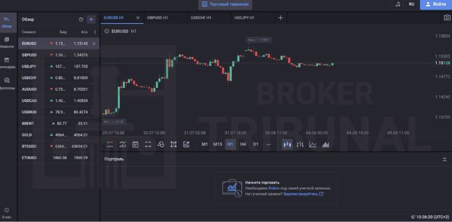This screenshot has width=452, height=222.
Task: Select GBPUSD in the symbol list
Action: (59, 55)
